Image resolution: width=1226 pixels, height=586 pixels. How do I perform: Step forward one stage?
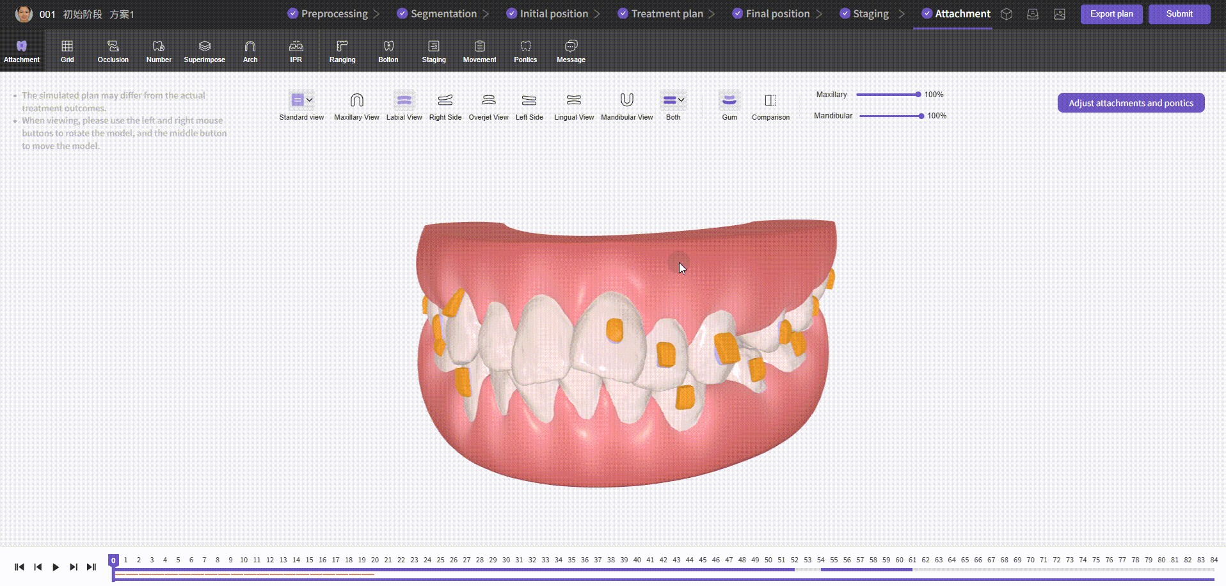click(74, 567)
